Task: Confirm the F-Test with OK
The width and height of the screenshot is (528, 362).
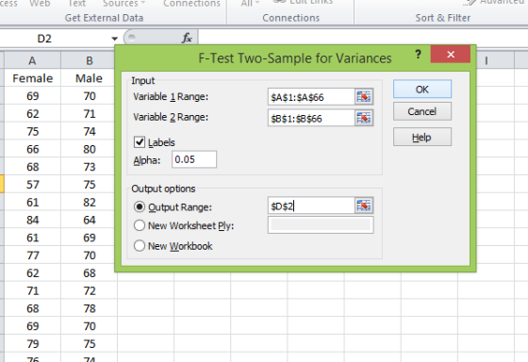Action: [422, 90]
